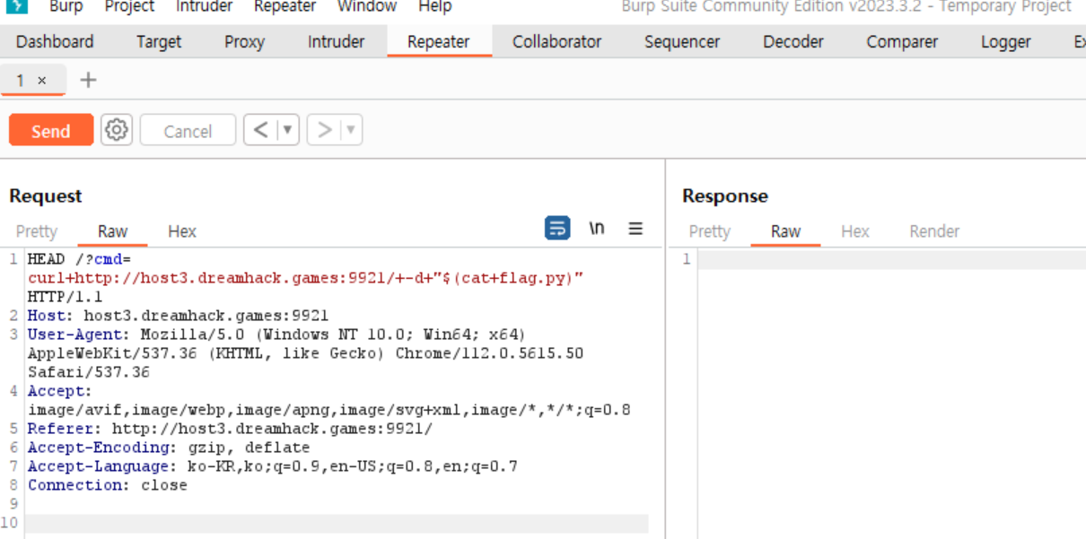Select Request Raw view tab
Screen dimensions: 1086x539
[112, 231]
